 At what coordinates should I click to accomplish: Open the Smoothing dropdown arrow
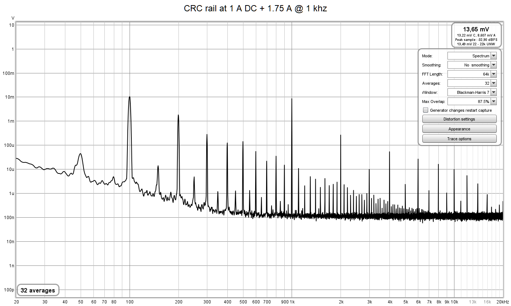tap(493, 65)
